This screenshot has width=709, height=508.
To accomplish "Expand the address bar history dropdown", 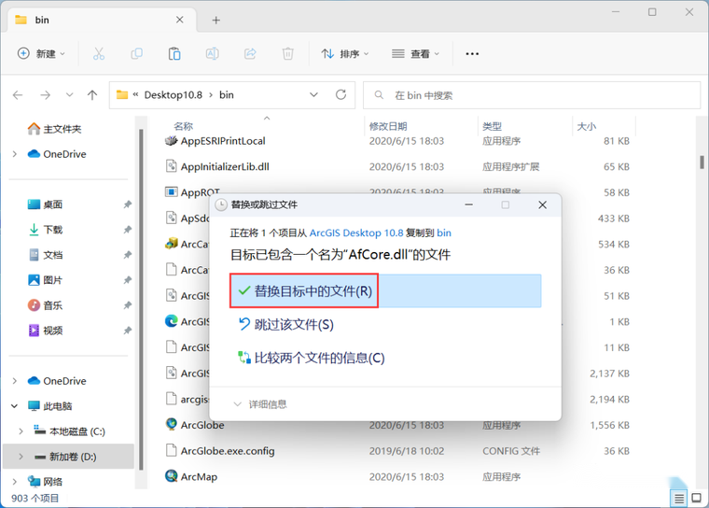I will [313, 94].
